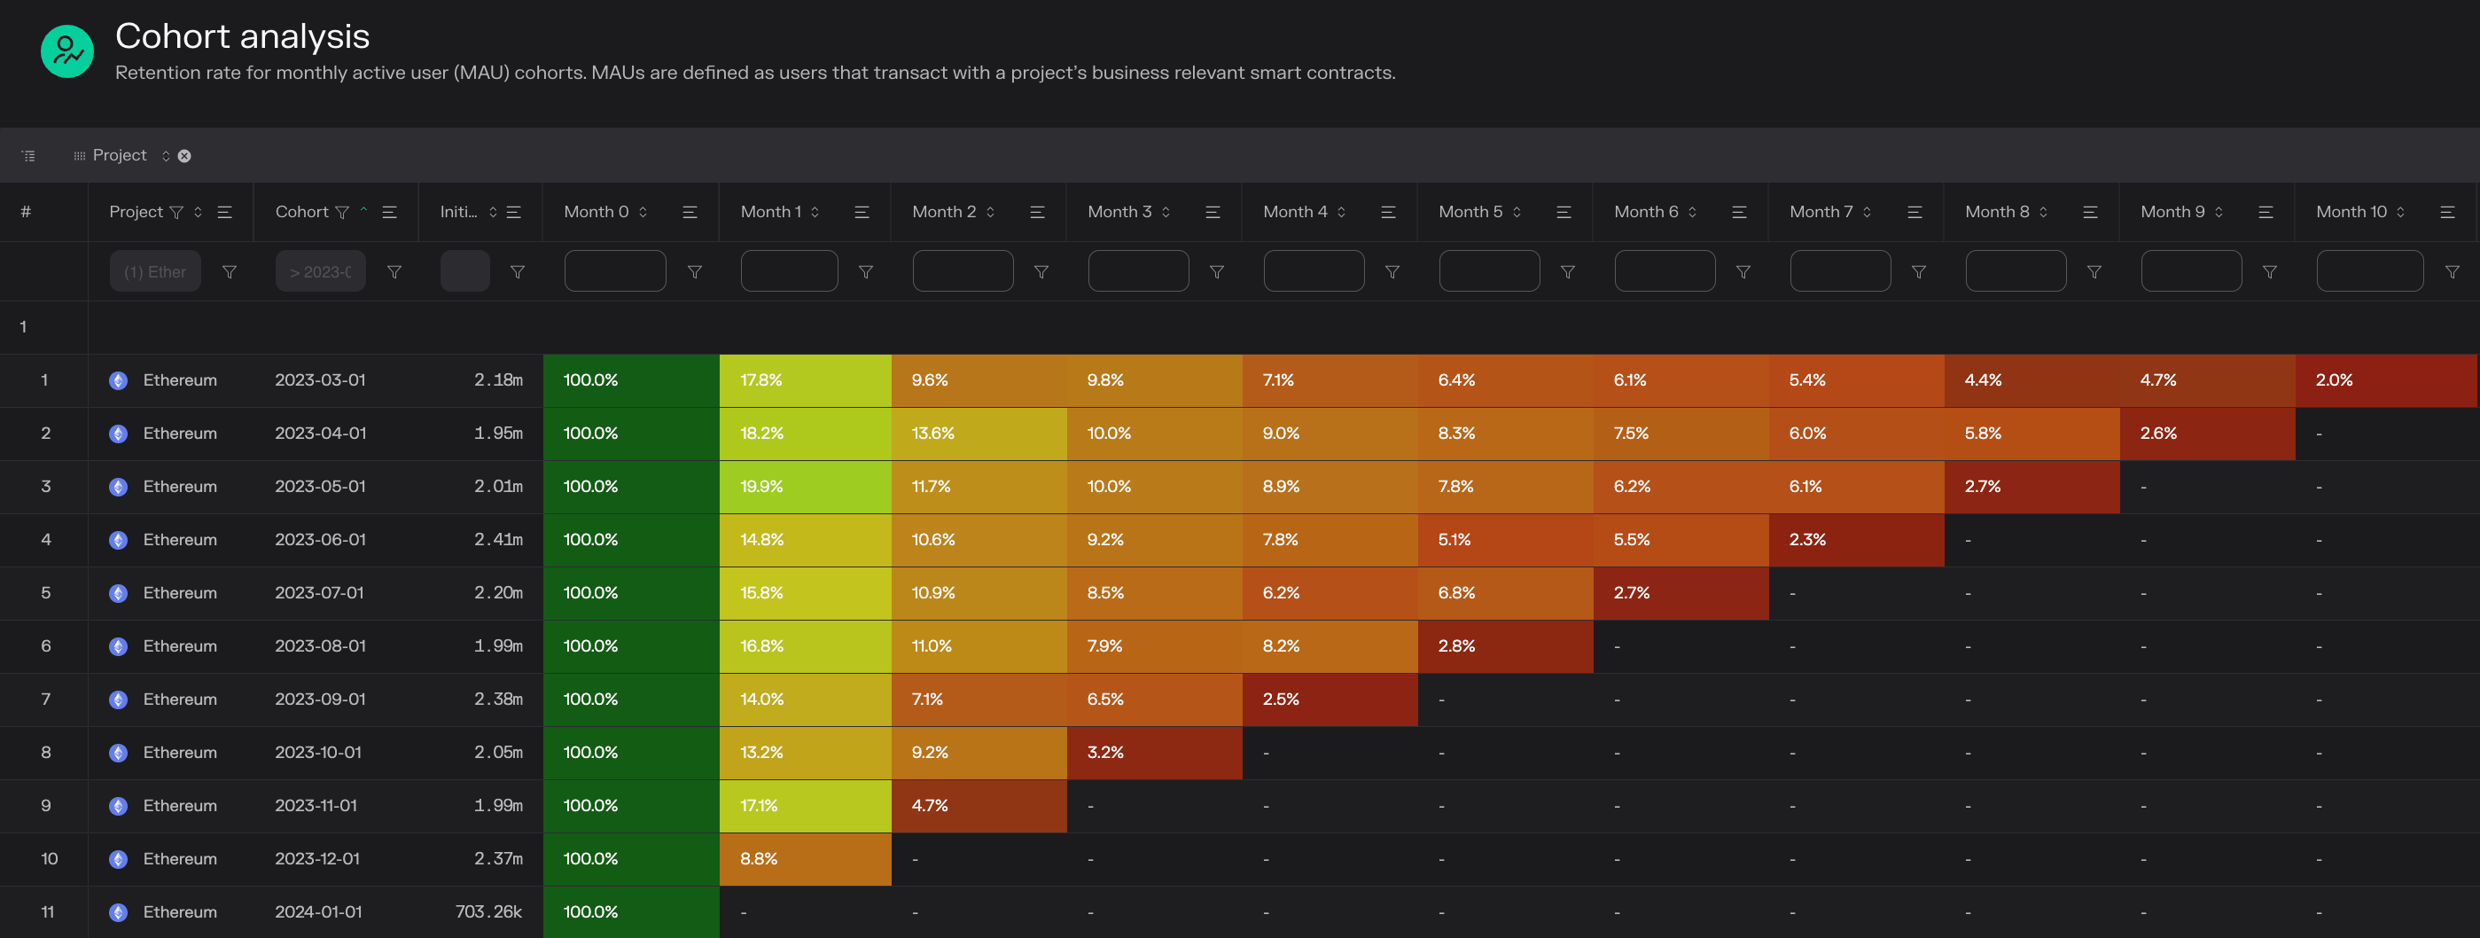Open filter options beside Month 6 filter box
2480x938 pixels.
tap(1743, 272)
